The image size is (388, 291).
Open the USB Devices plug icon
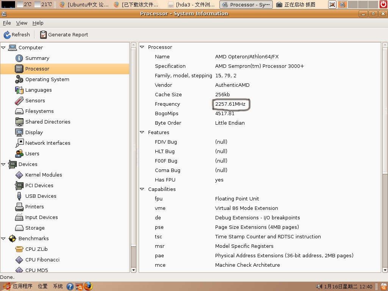click(x=19, y=196)
